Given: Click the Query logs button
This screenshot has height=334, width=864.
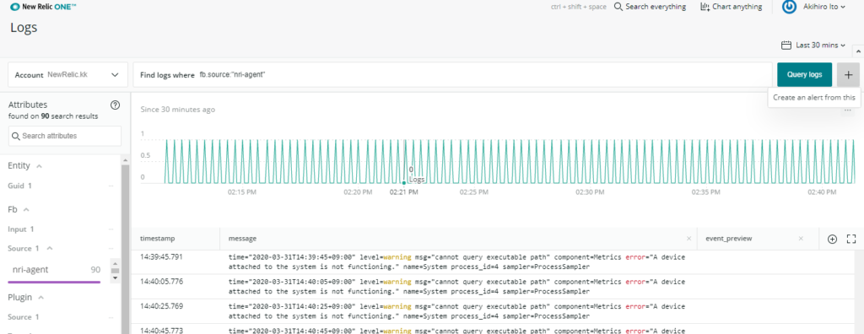Looking at the screenshot, I should point(804,74).
